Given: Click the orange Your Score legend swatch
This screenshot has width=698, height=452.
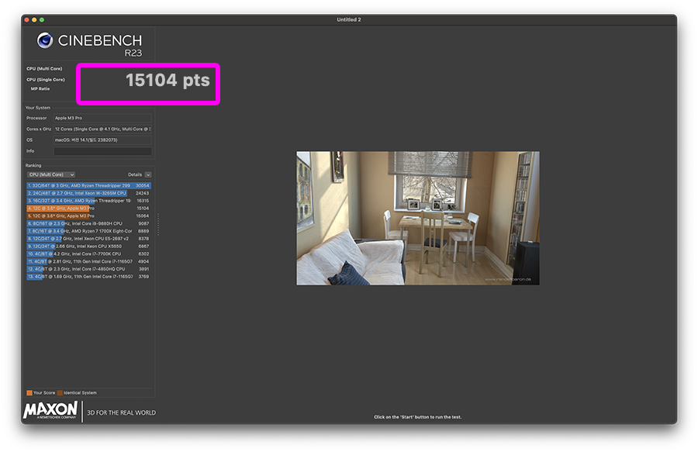Looking at the screenshot, I should coord(29,393).
